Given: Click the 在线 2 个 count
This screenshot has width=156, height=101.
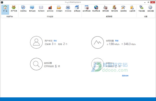Looking at the screenshot, I should click(x=63, y=44).
